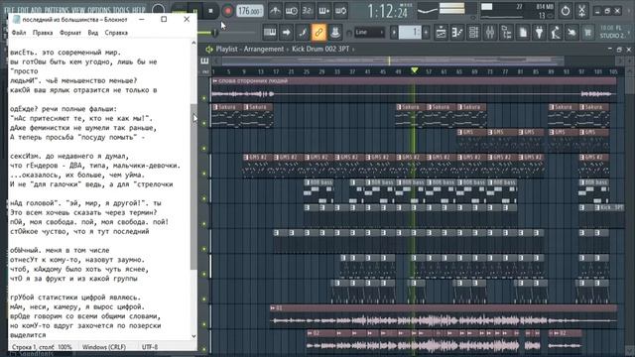This screenshot has width=635, height=357.
Task: Open Правка menu in Notepad
Action: point(43,33)
